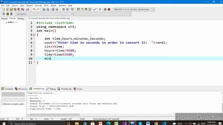
Task: Toggle Shorten compiler paths checkbox
Action: tap(2, 104)
